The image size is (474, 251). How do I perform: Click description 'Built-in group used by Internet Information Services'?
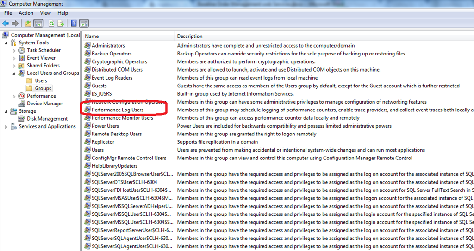(x=236, y=94)
